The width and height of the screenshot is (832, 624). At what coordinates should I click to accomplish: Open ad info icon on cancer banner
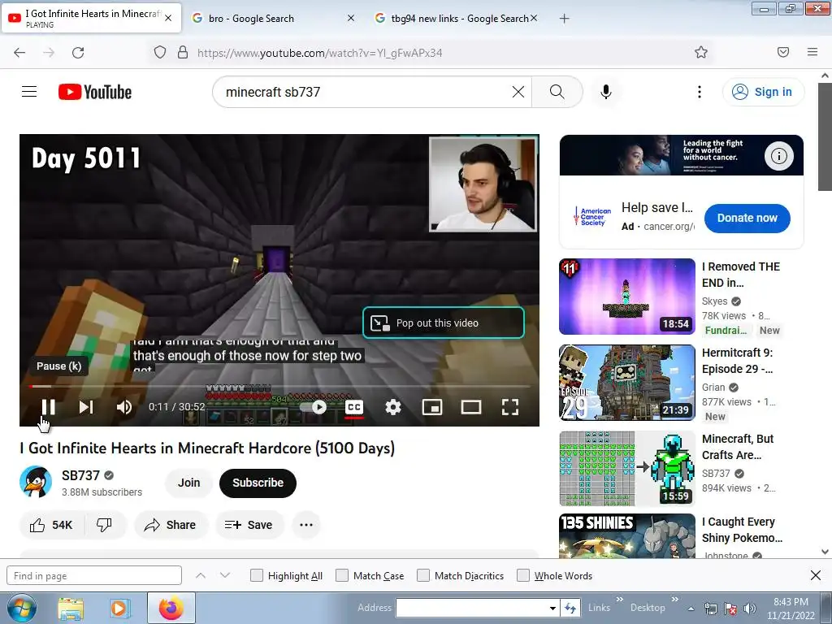click(778, 156)
